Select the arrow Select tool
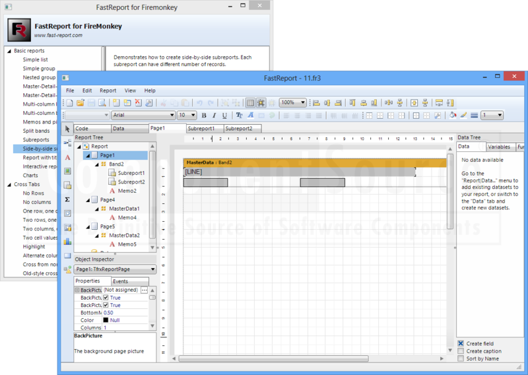 [67, 129]
